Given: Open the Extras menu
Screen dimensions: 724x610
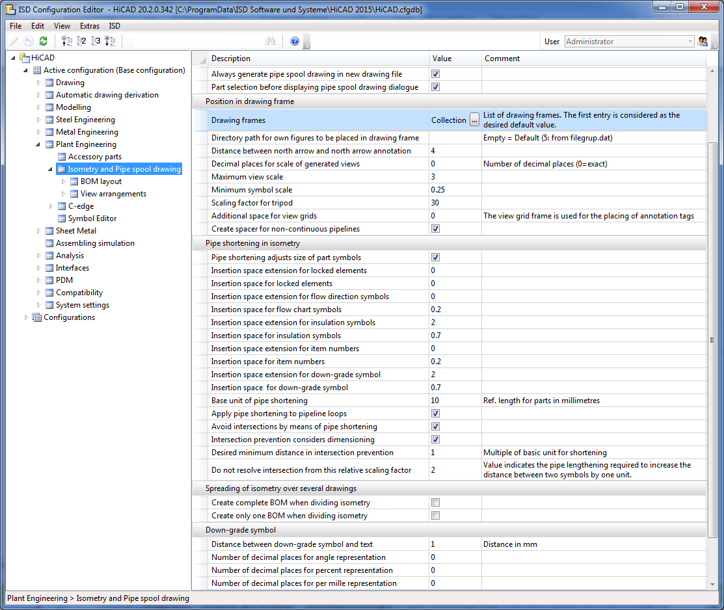Looking at the screenshot, I should pos(90,26).
